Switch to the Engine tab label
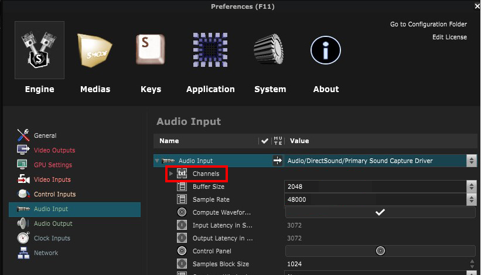 tap(40, 89)
